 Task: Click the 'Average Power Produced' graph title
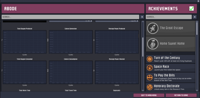[117, 29]
